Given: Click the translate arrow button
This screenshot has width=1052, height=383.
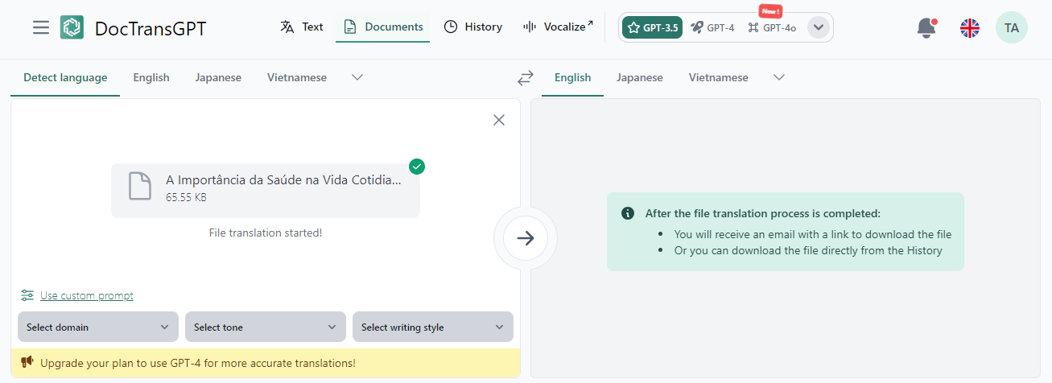Looking at the screenshot, I should click(526, 238).
